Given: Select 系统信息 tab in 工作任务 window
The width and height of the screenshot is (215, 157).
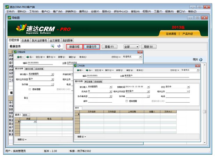Looking at the screenshot, I should (98, 82).
